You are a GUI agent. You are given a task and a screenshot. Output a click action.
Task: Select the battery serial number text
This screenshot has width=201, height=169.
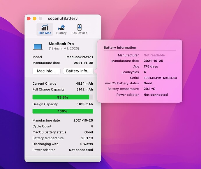160,78
